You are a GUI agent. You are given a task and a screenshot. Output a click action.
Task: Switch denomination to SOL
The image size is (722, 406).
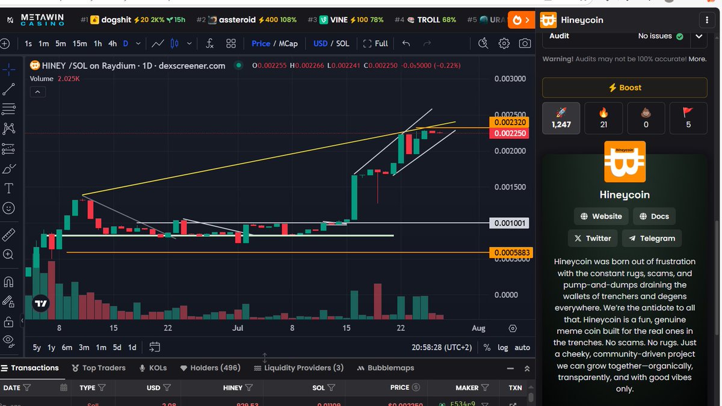point(342,43)
